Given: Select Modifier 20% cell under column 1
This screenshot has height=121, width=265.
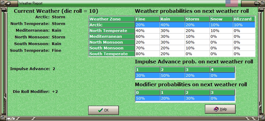Looking at the screenshot, I should point(172,98).
